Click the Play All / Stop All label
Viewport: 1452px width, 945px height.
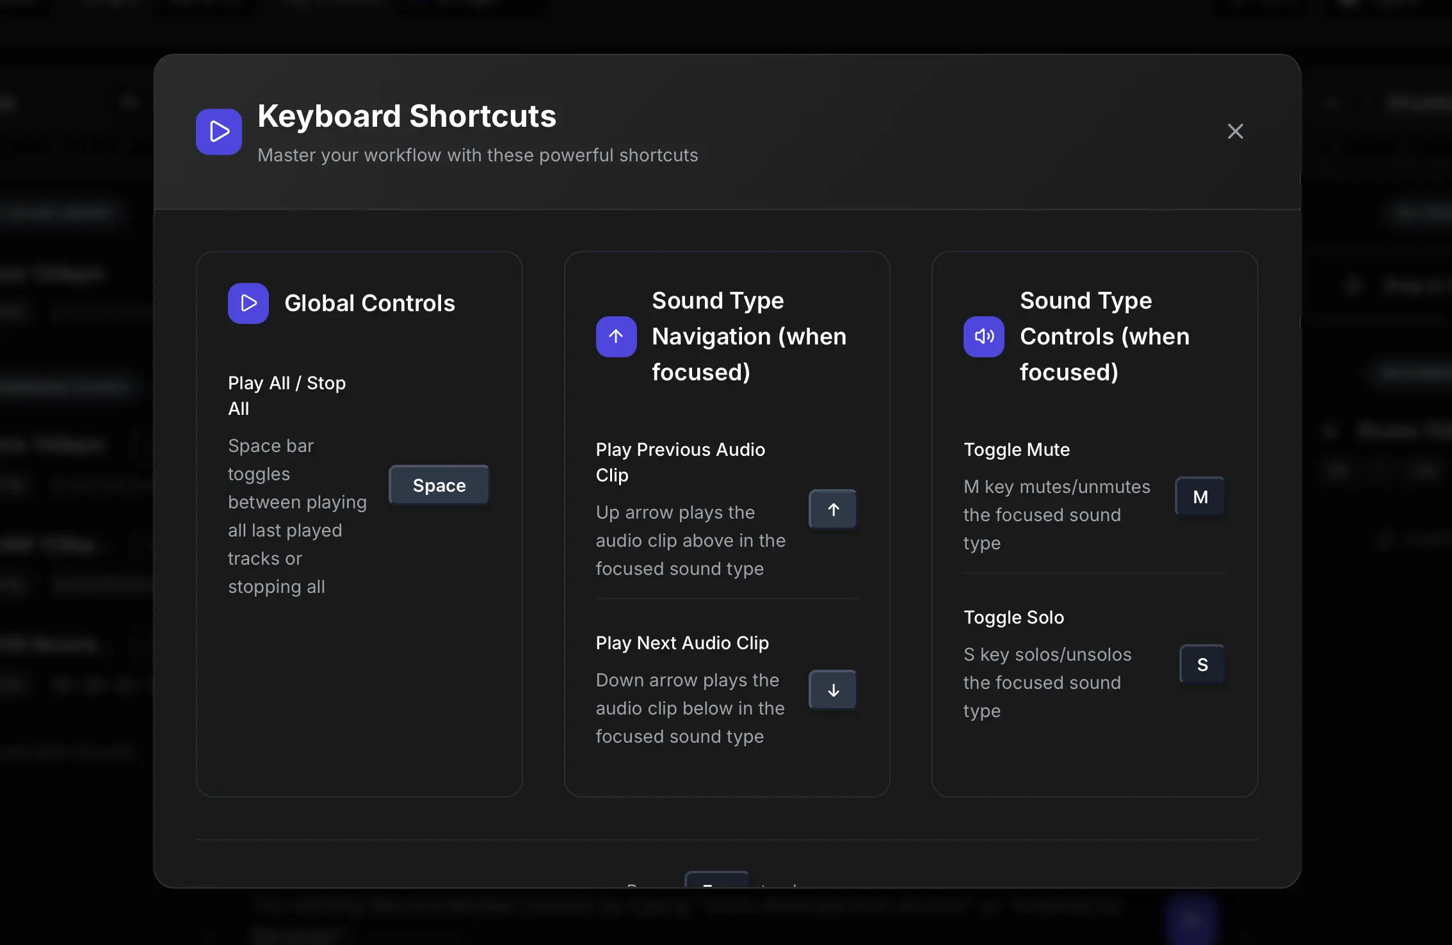(287, 395)
